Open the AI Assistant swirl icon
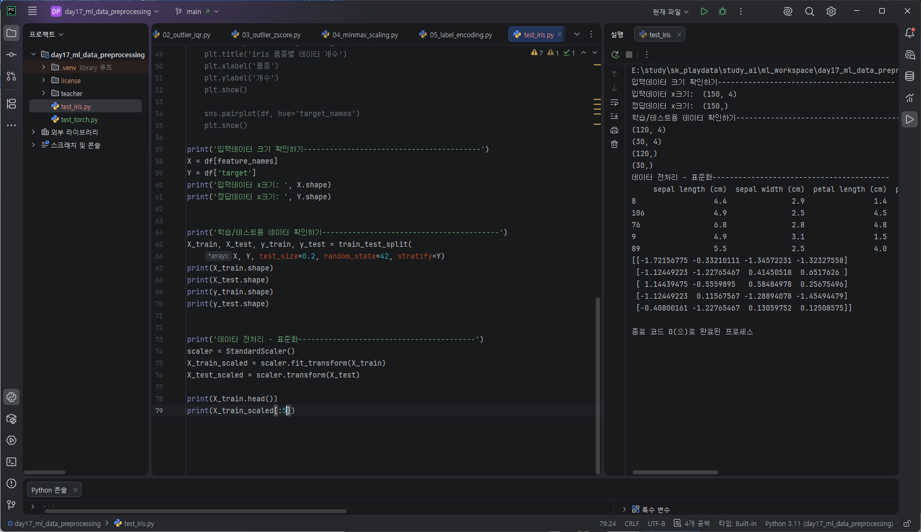 [788, 11]
